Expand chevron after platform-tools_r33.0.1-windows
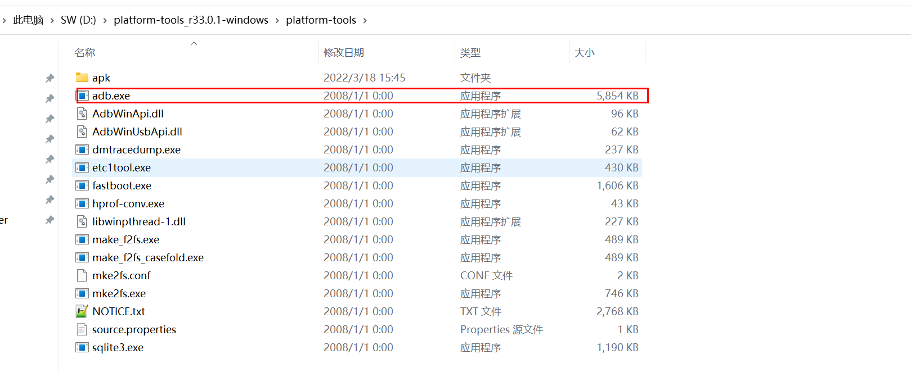 [x=277, y=20]
